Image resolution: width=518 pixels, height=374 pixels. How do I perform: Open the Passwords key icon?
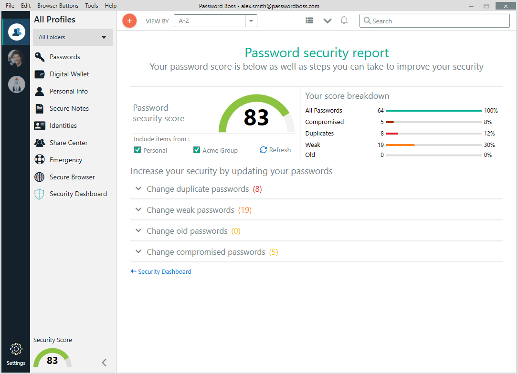(x=40, y=57)
